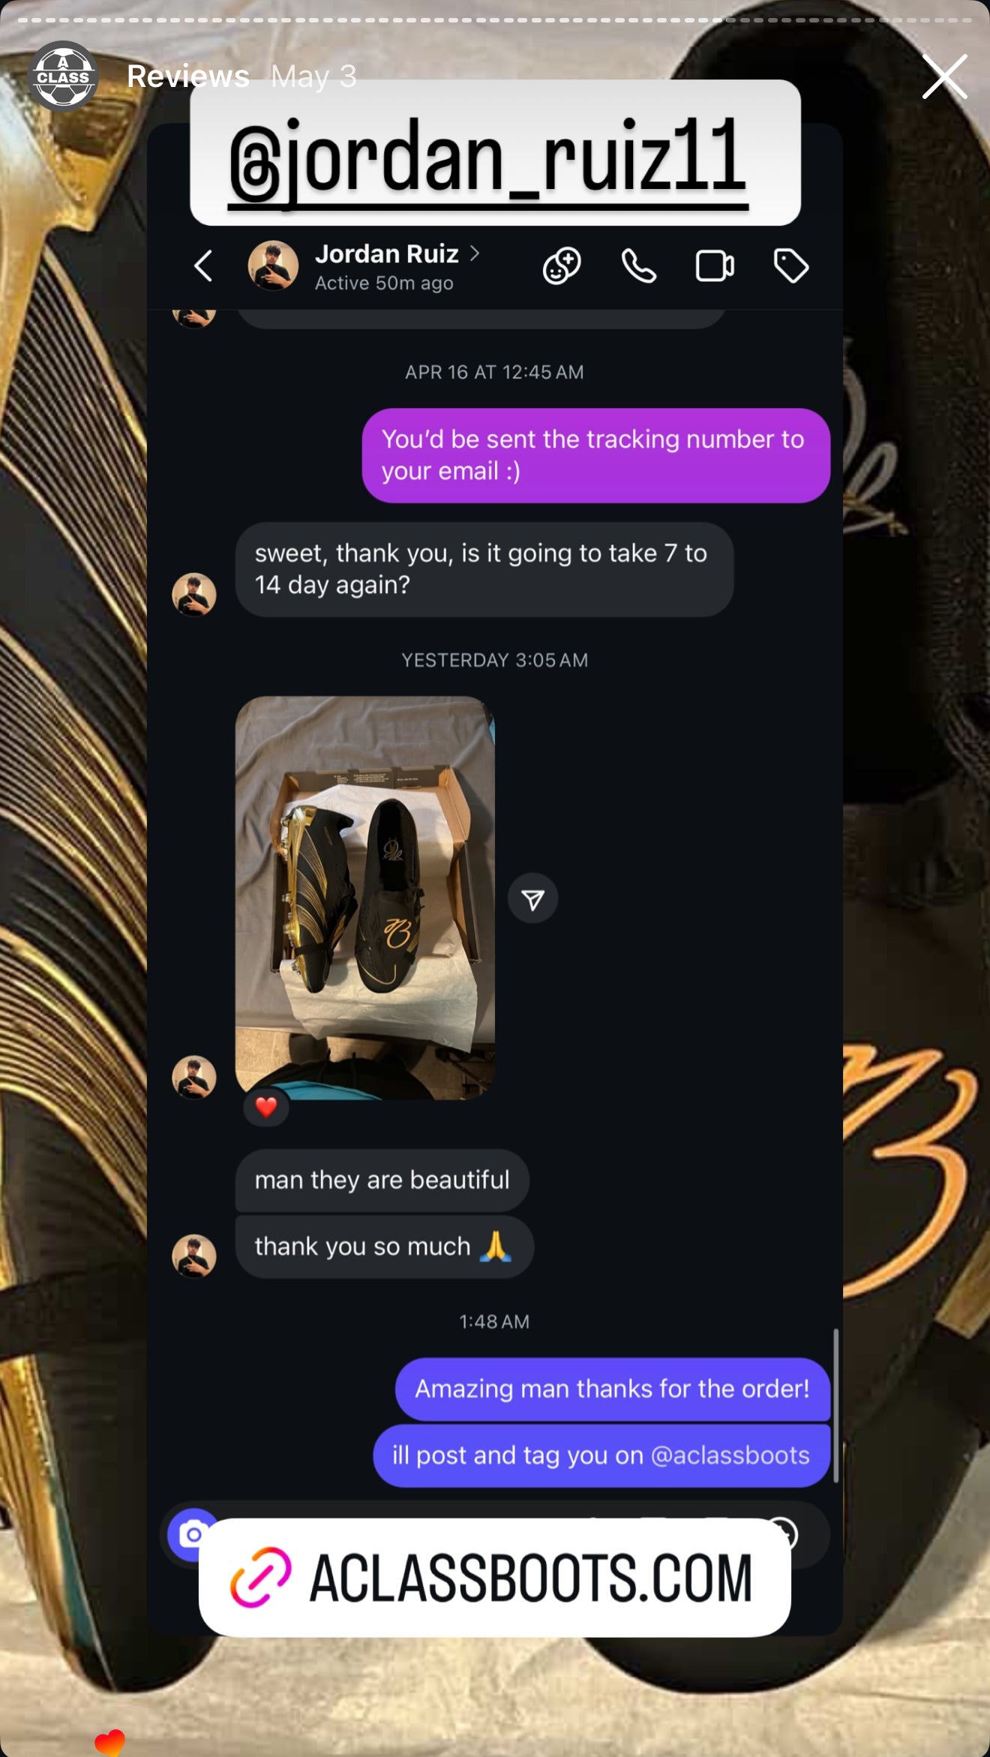Image resolution: width=990 pixels, height=1757 pixels.
Task: Expand Jordan Ruiz chat details chevron
Action: (x=475, y=253)
